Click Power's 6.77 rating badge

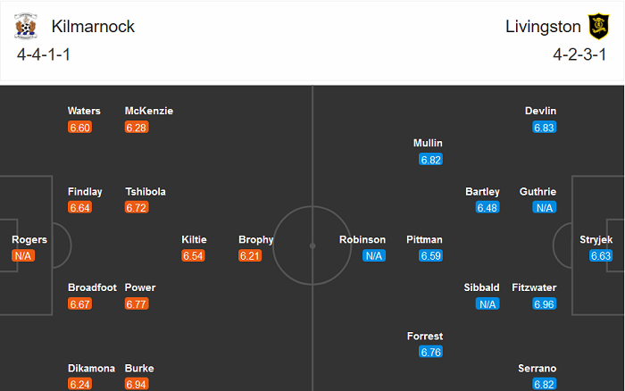click(137, 304)
